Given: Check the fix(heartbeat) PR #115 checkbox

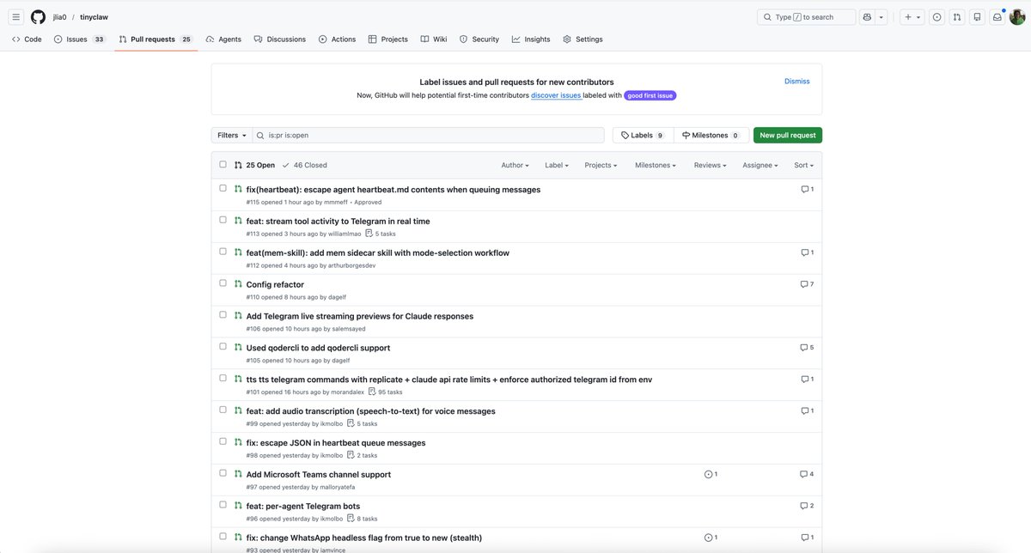Looking at the screenshot, I should click(223, 188).
